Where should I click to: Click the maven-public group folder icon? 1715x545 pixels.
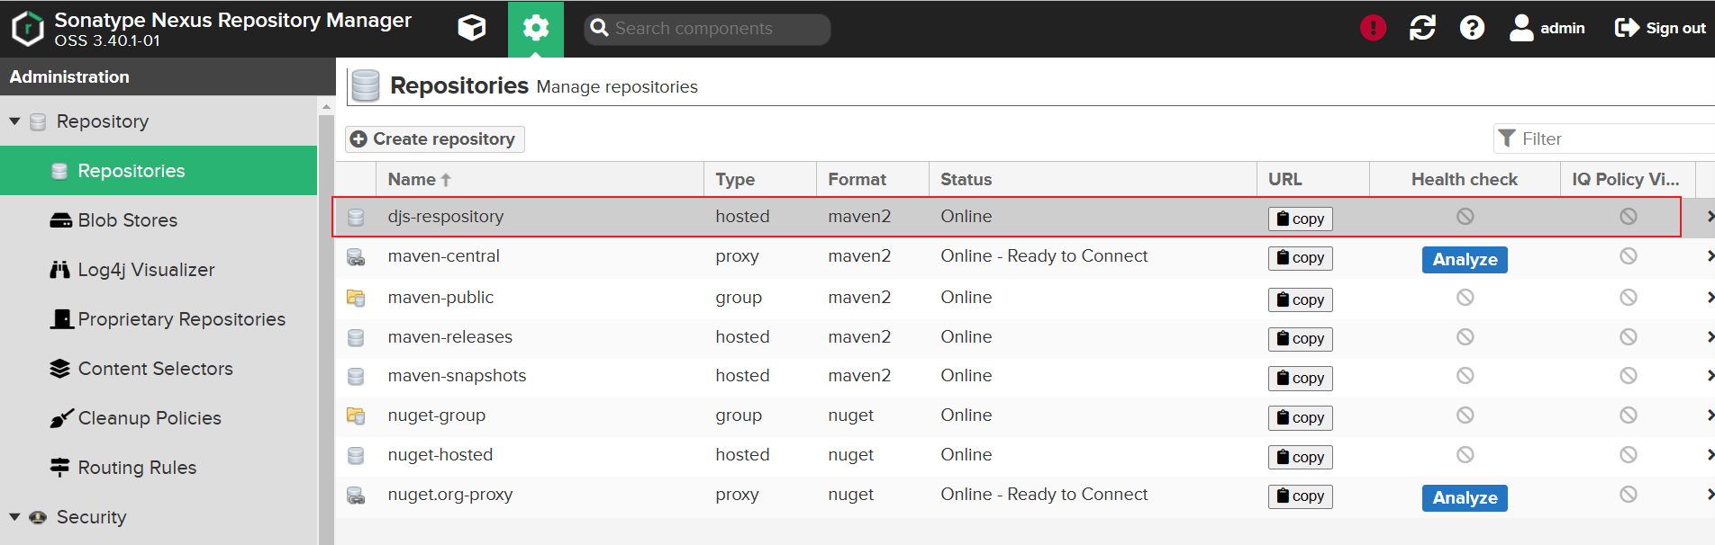click(x=356, y=298)
